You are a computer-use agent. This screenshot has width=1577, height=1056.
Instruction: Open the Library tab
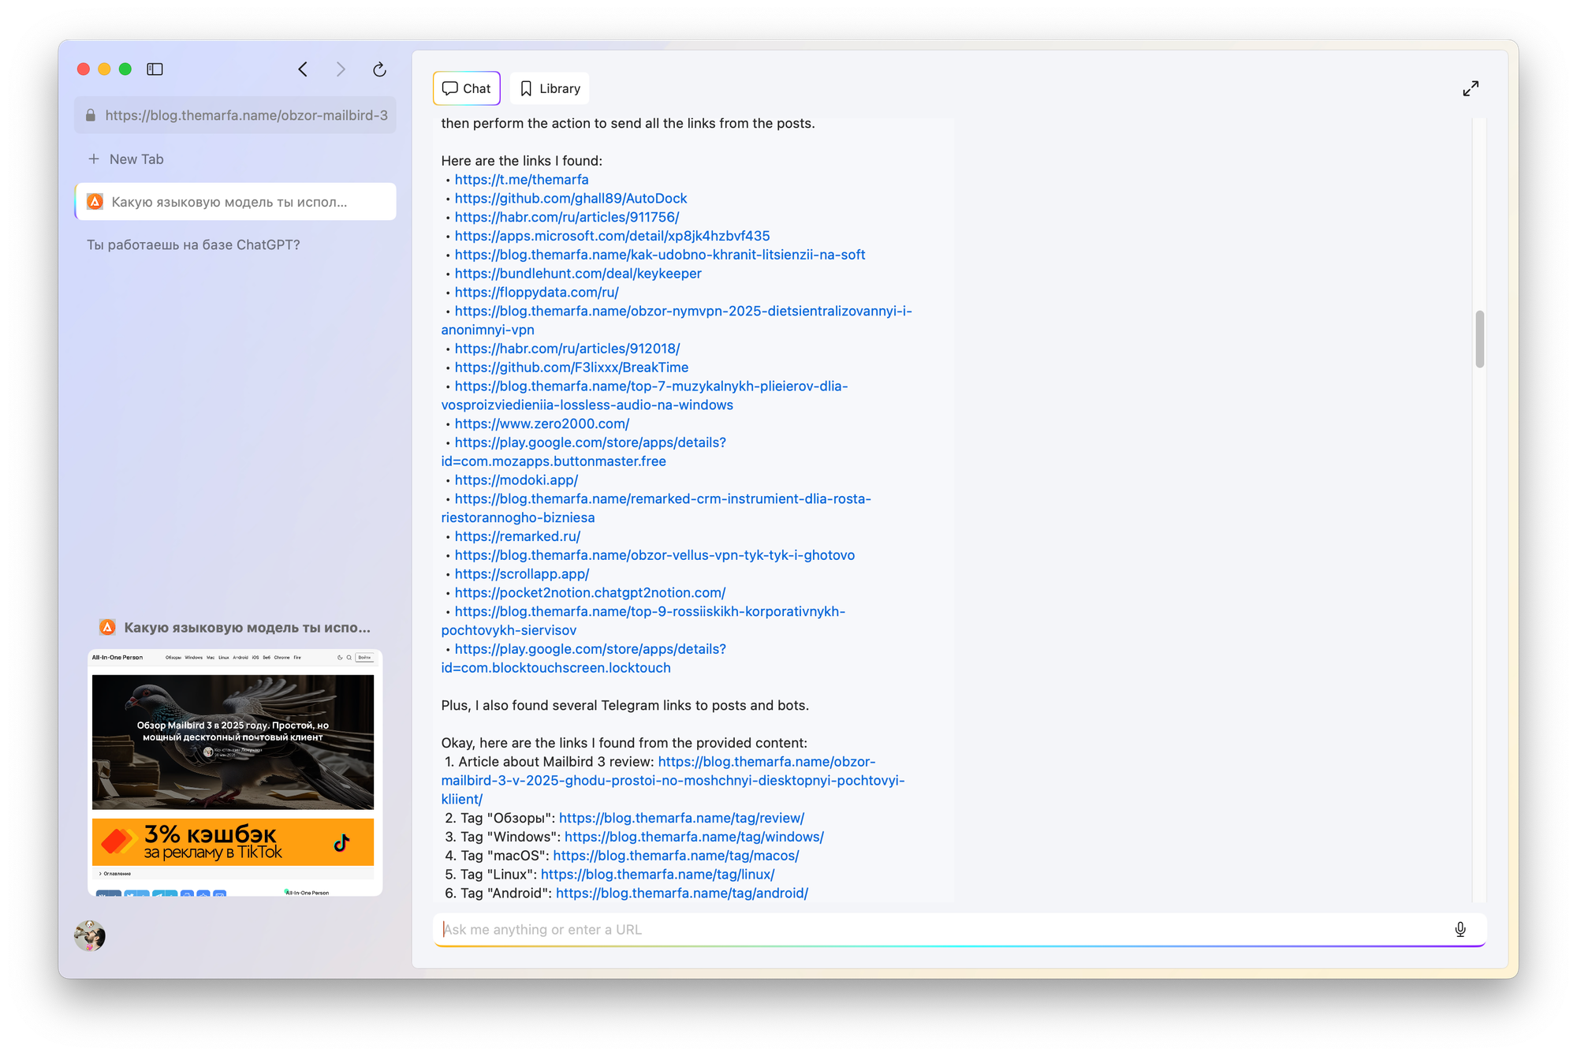550,88
